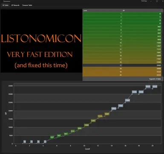The width and height of the screenshot is (164, 154).
Task: Switch to the XP Rewards tab
Action: pyautogui.click(x=15, y=5)
